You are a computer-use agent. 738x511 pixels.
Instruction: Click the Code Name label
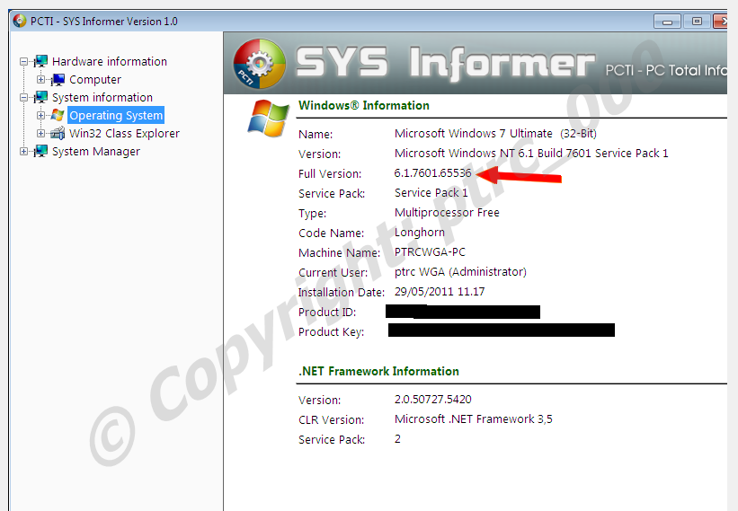click(x=331, y=233)
